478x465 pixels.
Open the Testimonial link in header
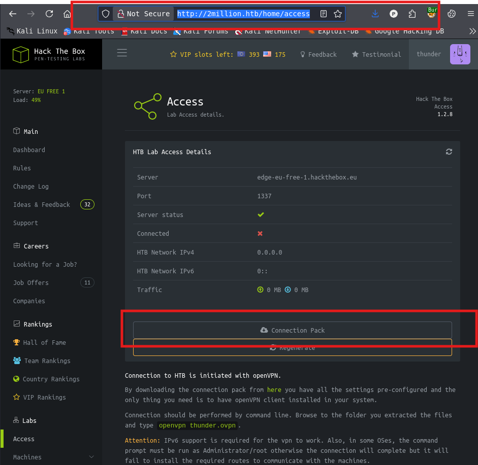[376, 54]
